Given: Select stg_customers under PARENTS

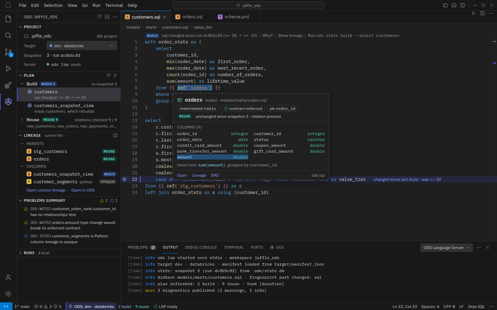Looking at the screenshot, I should [x=69, y=152].
